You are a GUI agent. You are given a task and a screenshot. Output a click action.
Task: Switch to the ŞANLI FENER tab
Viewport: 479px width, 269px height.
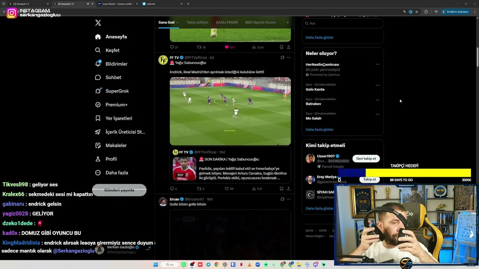[227, 22]
